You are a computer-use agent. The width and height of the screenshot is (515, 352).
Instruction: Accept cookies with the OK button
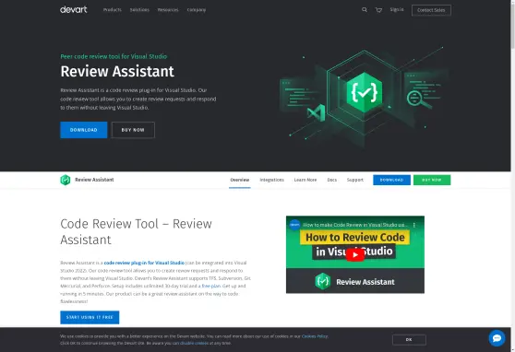[x=409, y=339]
